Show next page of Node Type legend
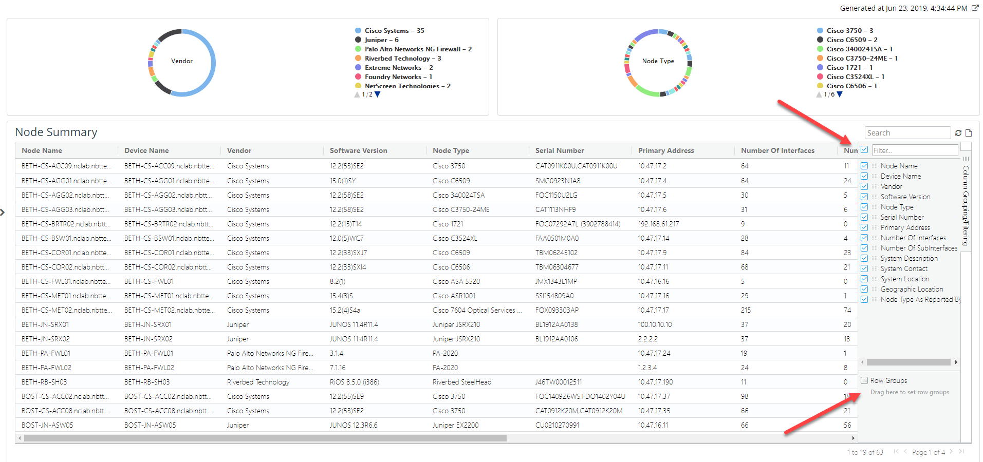This screenshot has height=462, width=983. [x=840, y=94]
